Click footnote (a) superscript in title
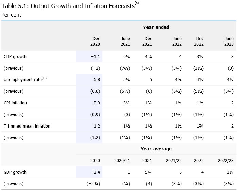Viewport: 243px width, 192px height. click(x=137, y=3)
